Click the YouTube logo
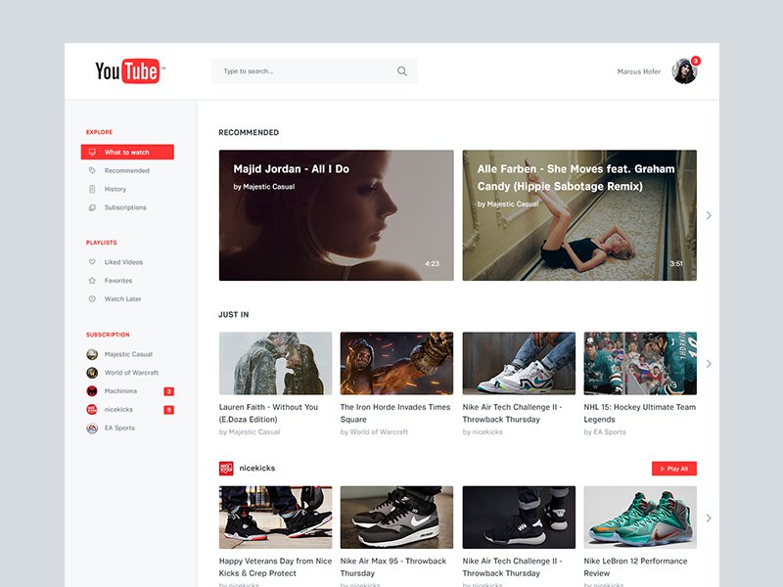This screenshot has width=783, height=587. coord(130,70)
